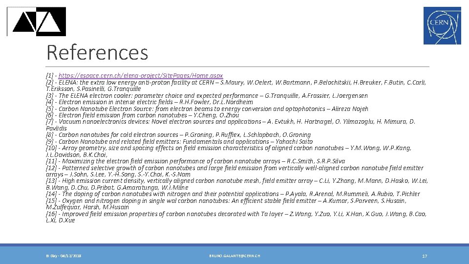Click the CERN logo
This screenshot has height=264, width=469.
pyautogui.click(x=442, y=26)
